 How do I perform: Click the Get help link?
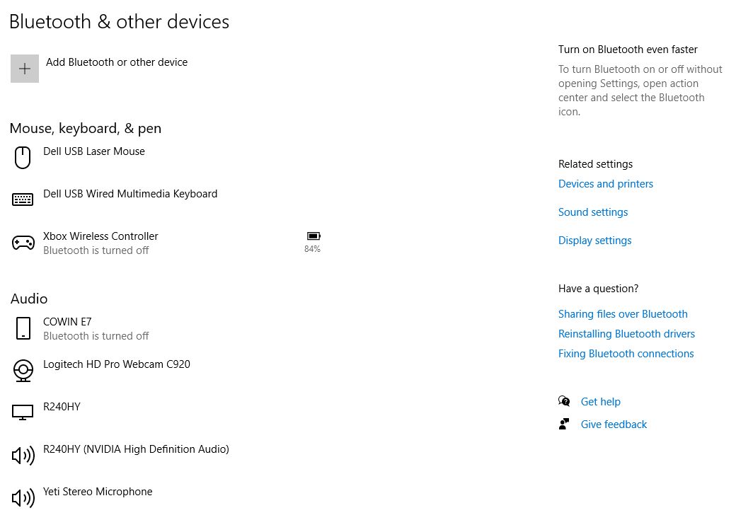pyautogui.click(x=600, y=402)
